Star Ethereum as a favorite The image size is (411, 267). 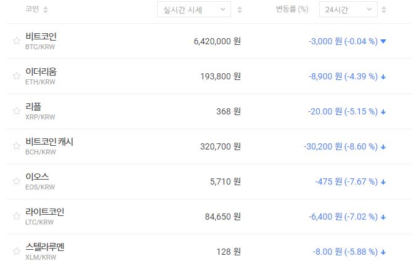tap(17, 76)
